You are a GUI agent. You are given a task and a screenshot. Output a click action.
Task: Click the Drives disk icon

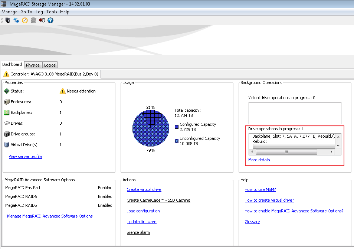click(7, 123)
